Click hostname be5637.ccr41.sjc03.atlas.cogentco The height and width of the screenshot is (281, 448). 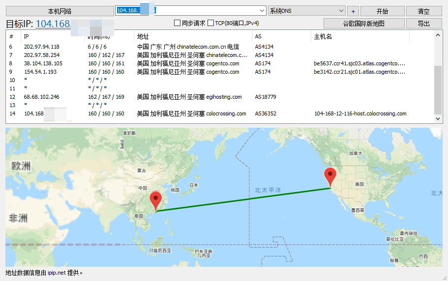(x=359, y=63)
